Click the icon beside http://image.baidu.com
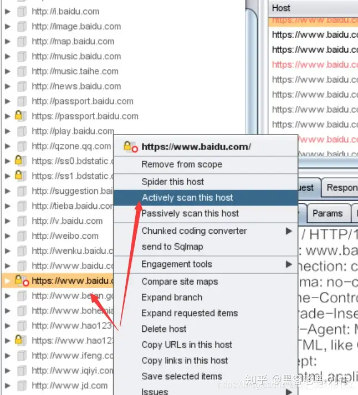Viewport: 358px width, 395px height. 22,27
